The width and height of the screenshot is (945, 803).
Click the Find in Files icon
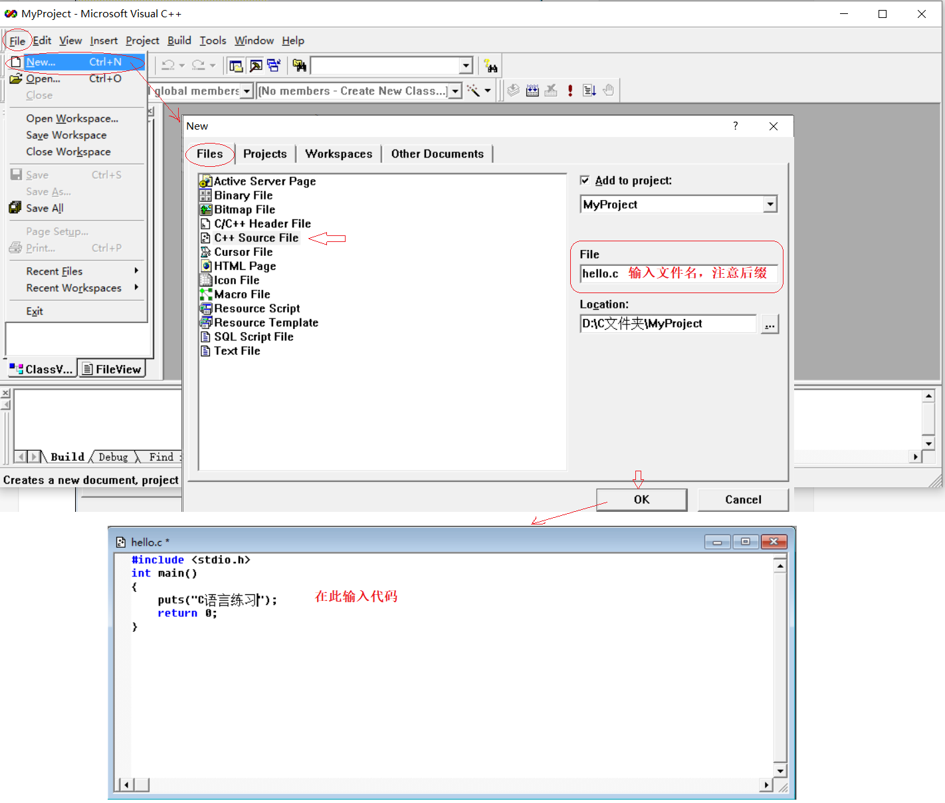point(300,65)
